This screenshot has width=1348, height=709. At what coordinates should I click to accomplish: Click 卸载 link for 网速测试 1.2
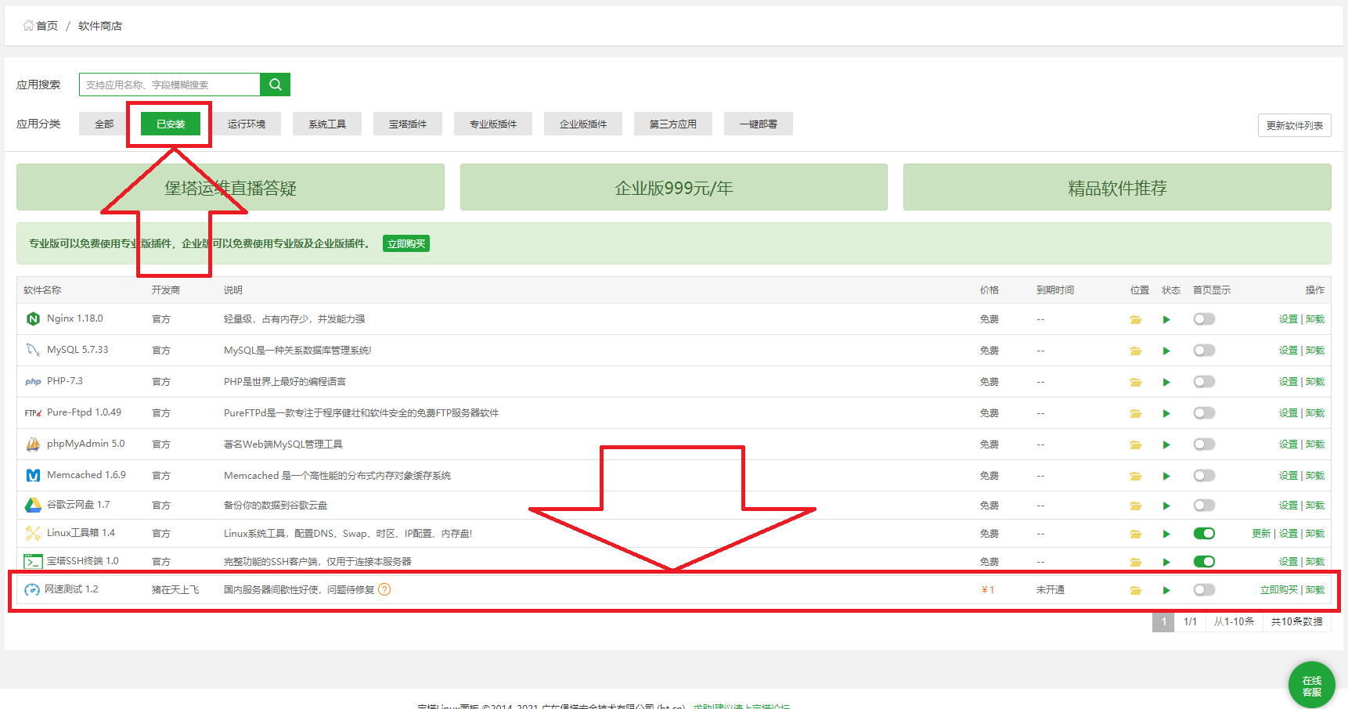[x=1315, y=589]
